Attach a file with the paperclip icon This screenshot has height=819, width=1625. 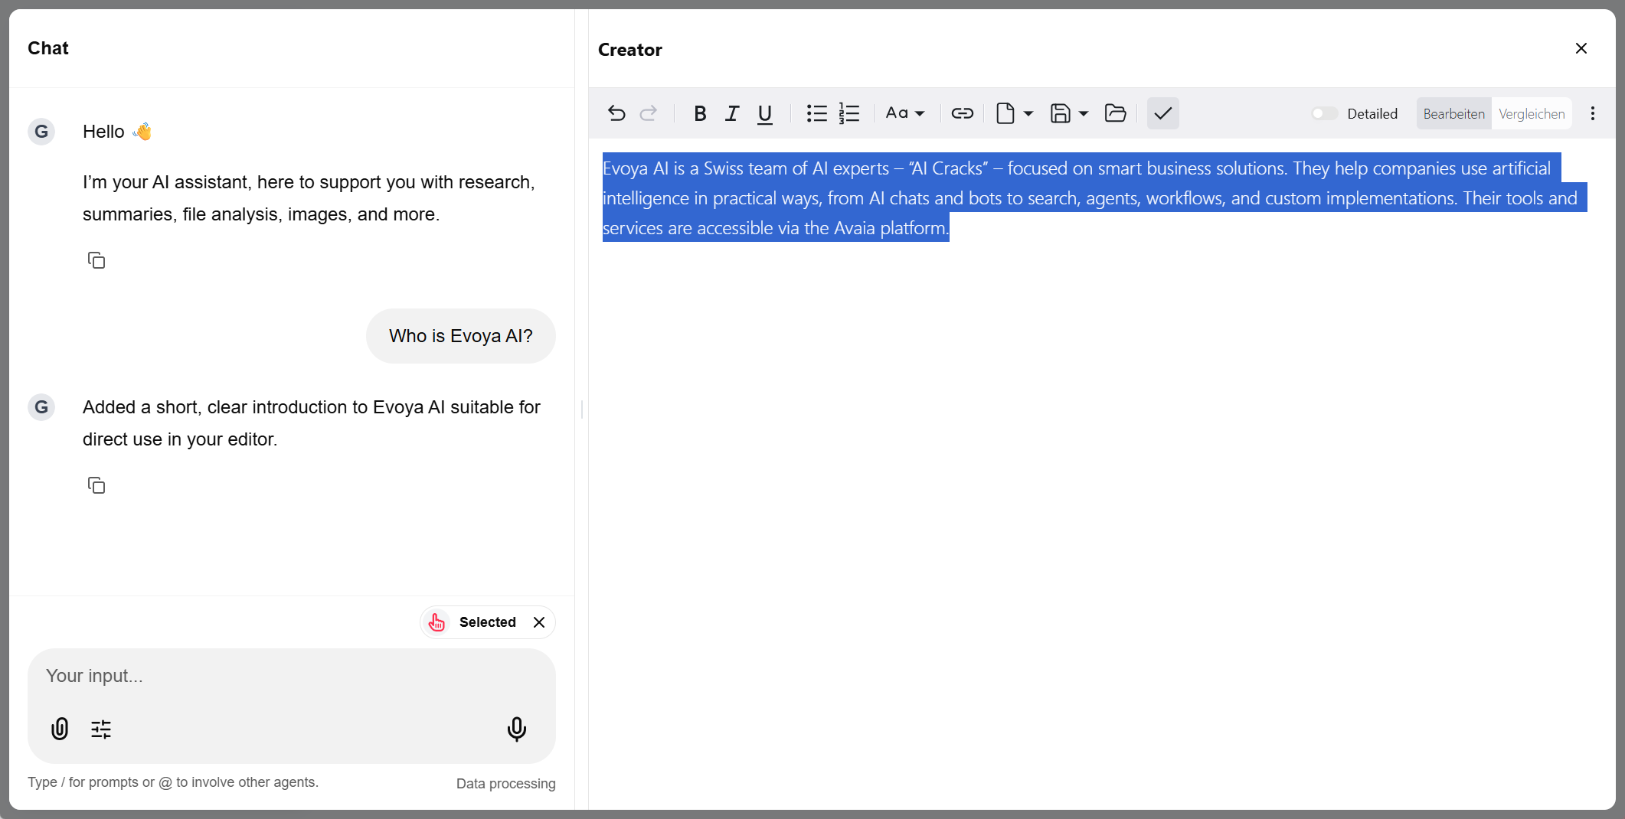click(60, 729)
